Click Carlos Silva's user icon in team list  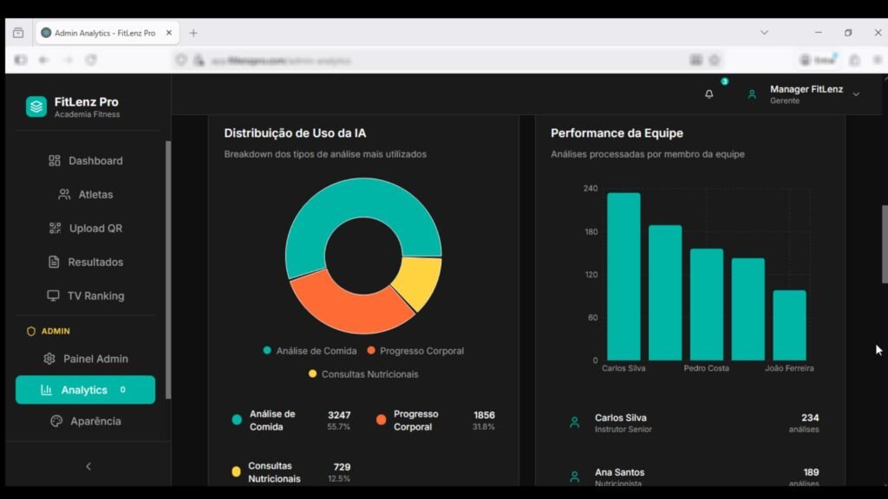(574, 423)
